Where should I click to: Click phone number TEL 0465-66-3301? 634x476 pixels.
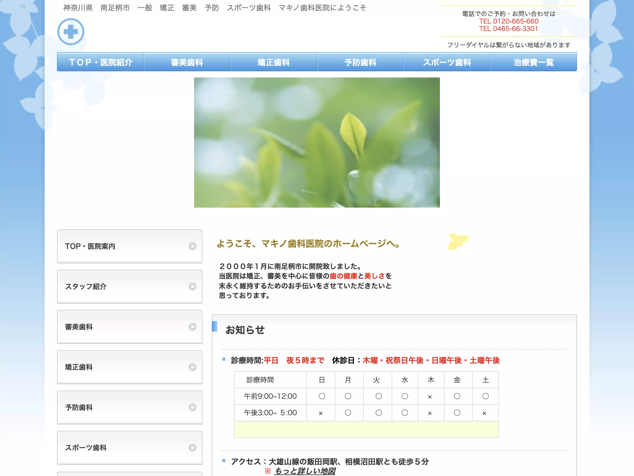509,29
